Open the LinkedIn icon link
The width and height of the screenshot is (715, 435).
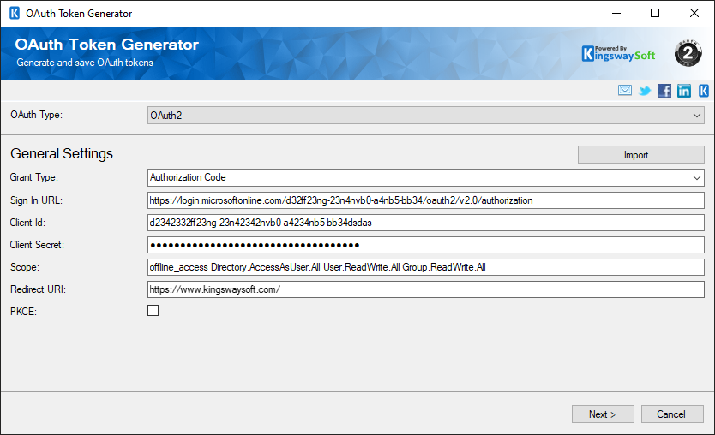click(x=683, y=91)
